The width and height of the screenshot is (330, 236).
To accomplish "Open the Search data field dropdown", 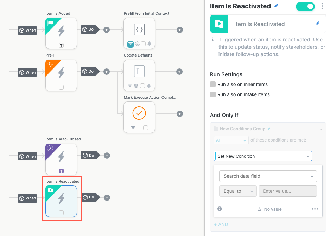I will (x=268, y=176).
